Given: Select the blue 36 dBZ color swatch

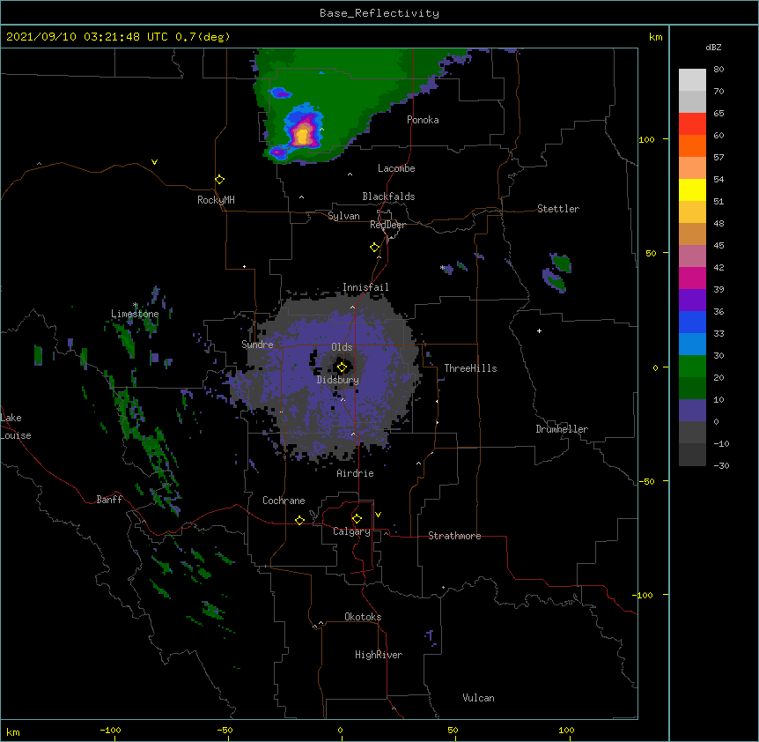Looking at the screenshot, I should point(692,322).
